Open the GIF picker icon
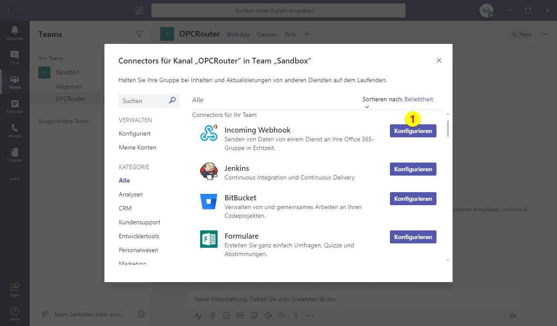This screenshot has width=557, height=326. (240, 316)
